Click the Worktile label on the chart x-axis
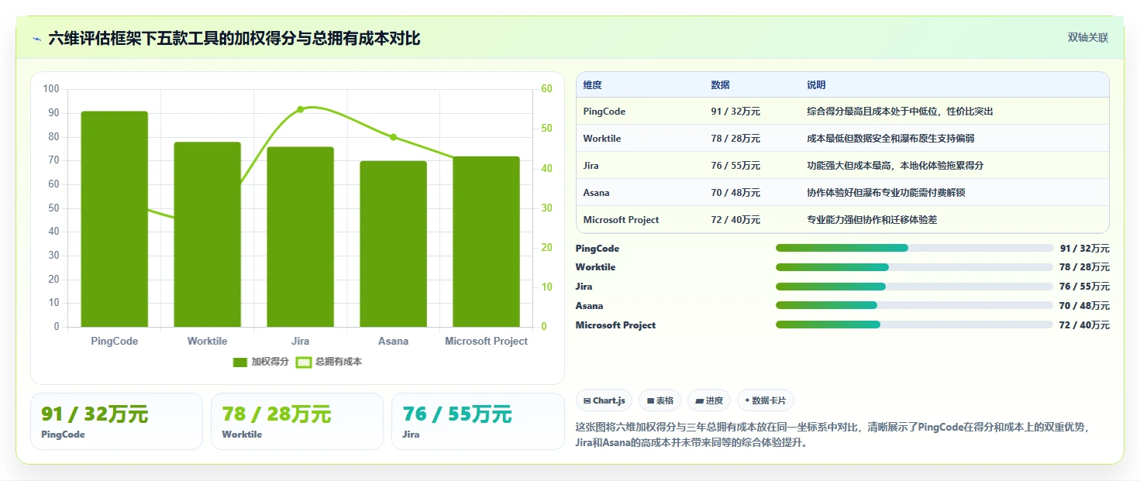The image size is (1140, 481). coord(207,342)
